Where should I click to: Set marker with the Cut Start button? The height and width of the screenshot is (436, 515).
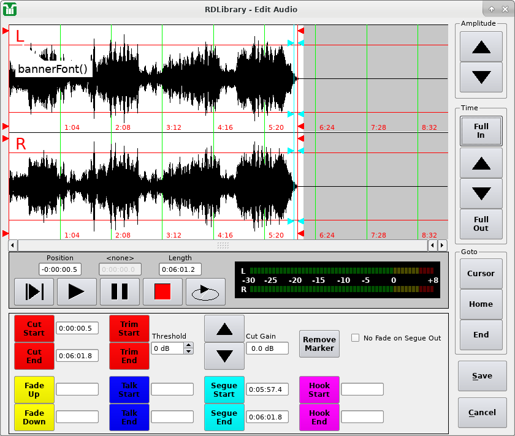34,328
